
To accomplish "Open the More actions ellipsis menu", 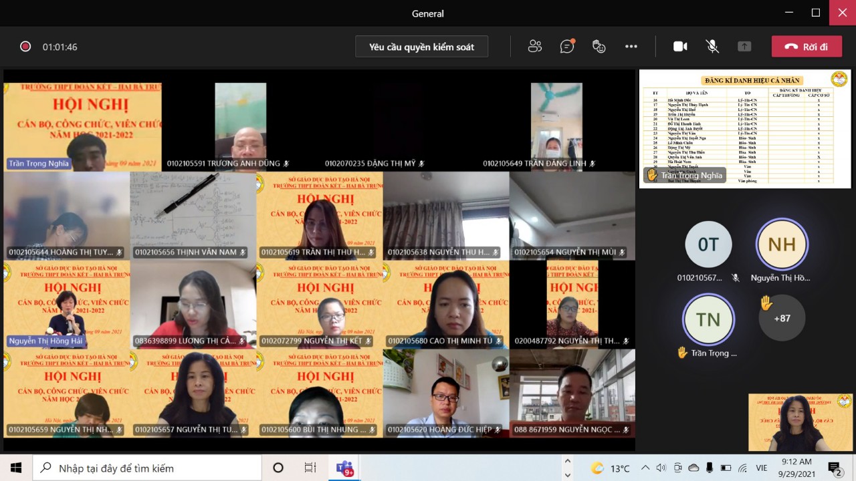I will (x=631, y=46).
